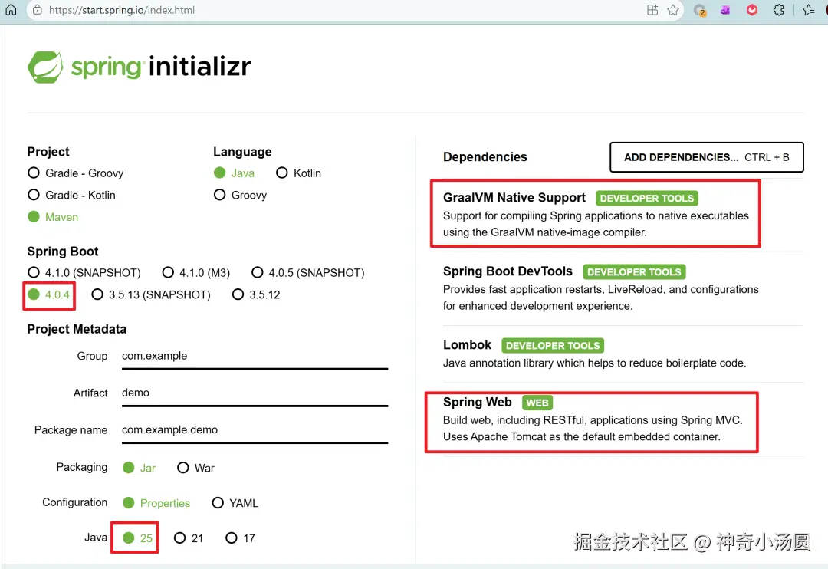Screen dimensions: 828x569
Task: Click the Dependencies heading
Action: [485, 157]
